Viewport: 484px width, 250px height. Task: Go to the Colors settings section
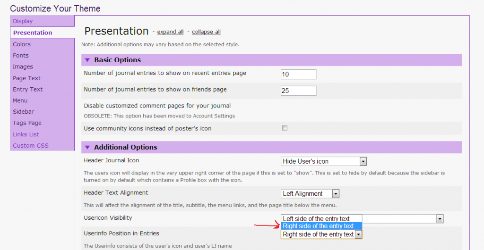click(22, 44)
